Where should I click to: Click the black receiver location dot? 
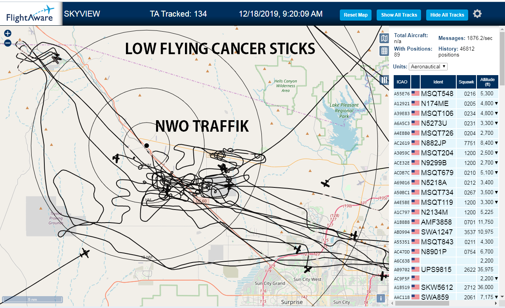[147, 145]
